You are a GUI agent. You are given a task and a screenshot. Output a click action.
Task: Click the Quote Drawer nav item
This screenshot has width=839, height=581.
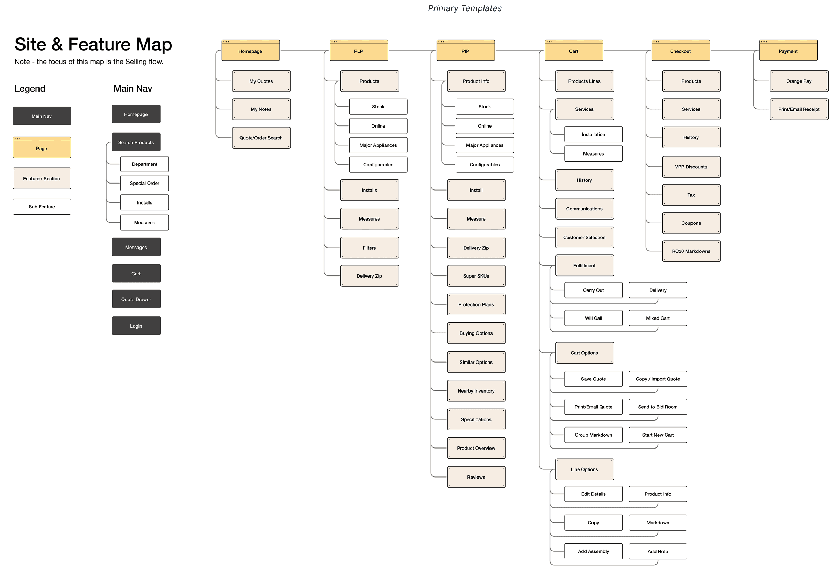tap(136, 299)
